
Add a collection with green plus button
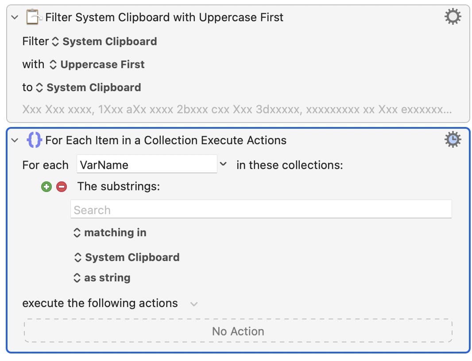click(46, 187)
